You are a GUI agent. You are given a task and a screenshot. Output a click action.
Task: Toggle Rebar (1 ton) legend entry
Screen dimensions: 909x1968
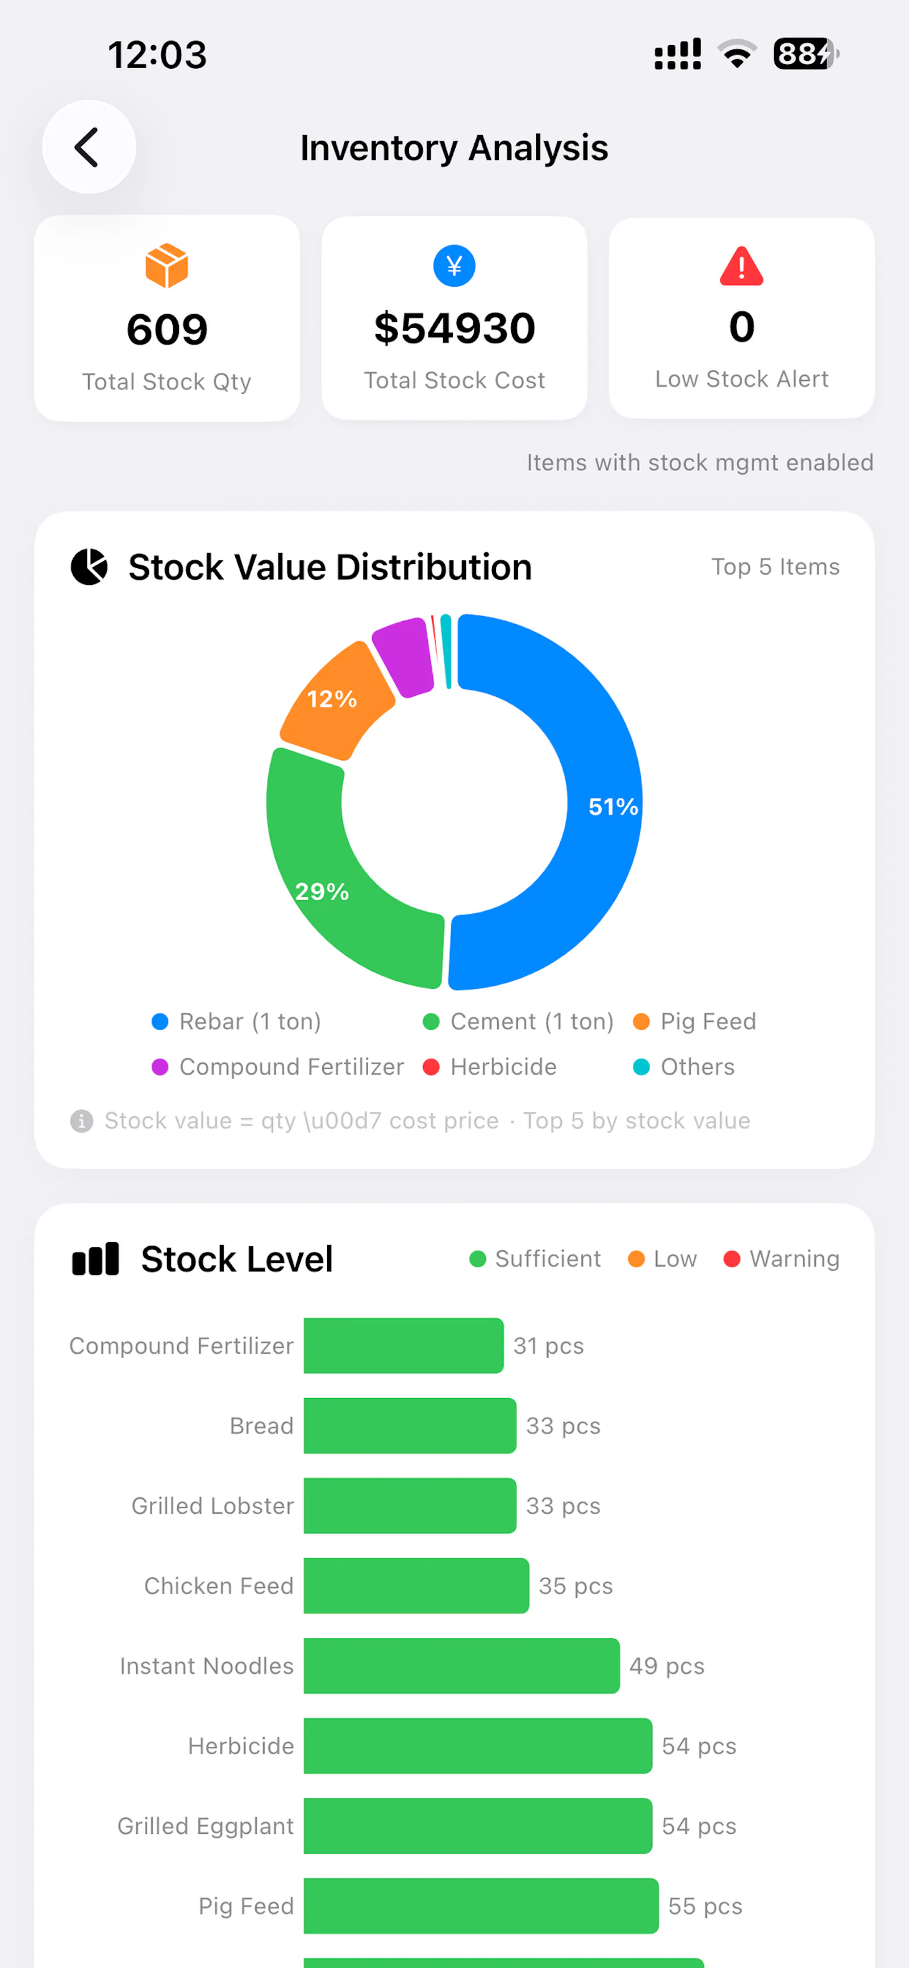click(x=237, y=1021)
